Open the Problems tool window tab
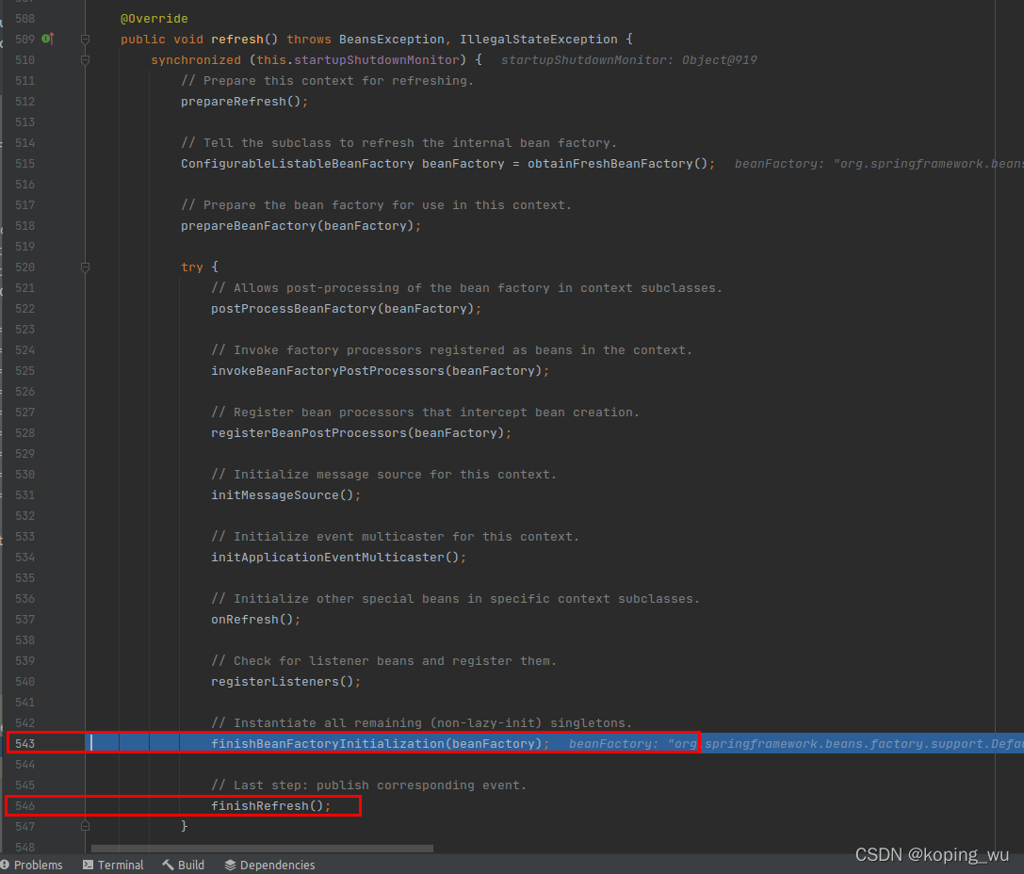The height and width of the screenshot is (874, 1024). coord(32,865)
